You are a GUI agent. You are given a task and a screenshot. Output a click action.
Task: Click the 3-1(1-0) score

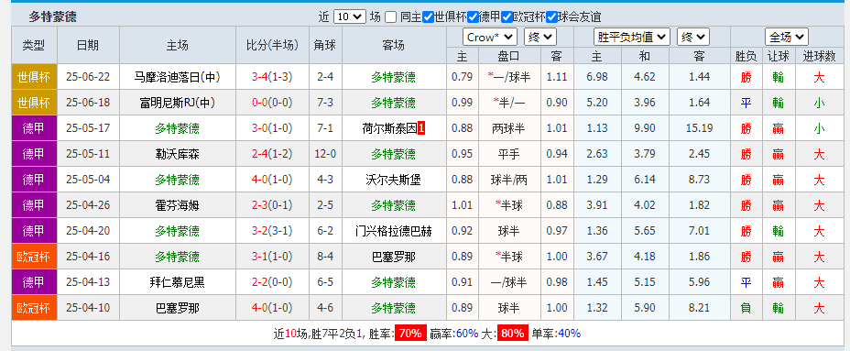tap(272, 257)
